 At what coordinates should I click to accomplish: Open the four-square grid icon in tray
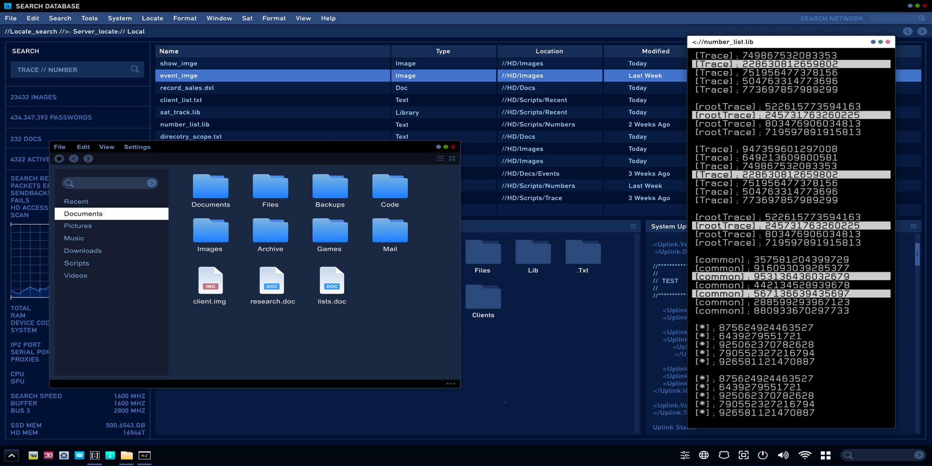click(826, 456)
